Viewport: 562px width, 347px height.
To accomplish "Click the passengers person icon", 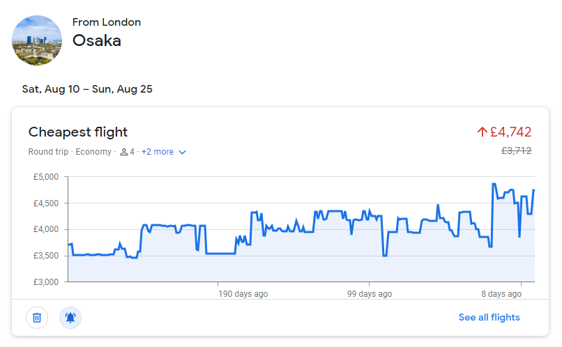I will point(123,152).
